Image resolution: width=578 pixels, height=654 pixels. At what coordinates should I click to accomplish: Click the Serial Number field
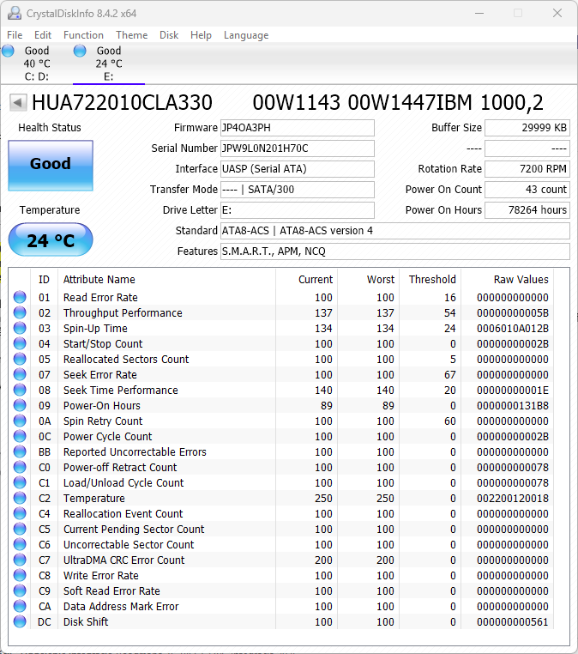(297, 148)
